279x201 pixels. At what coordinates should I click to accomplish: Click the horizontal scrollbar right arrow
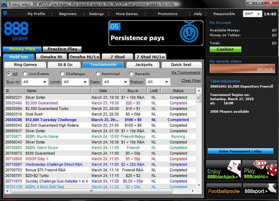click(193, 191)
